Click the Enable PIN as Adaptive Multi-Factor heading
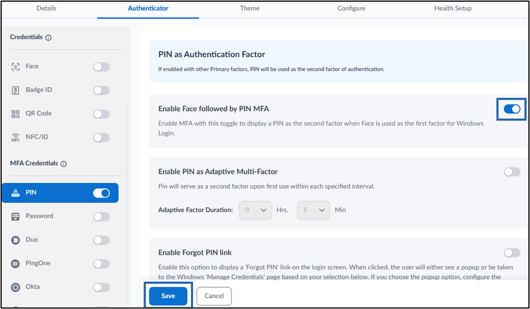 218,172
